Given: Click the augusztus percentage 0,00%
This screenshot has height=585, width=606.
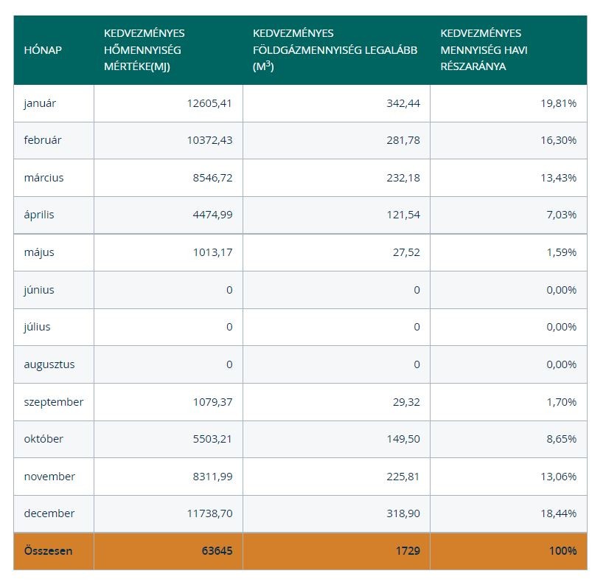Looking at the screenshot, I should [x=562, y=364].
